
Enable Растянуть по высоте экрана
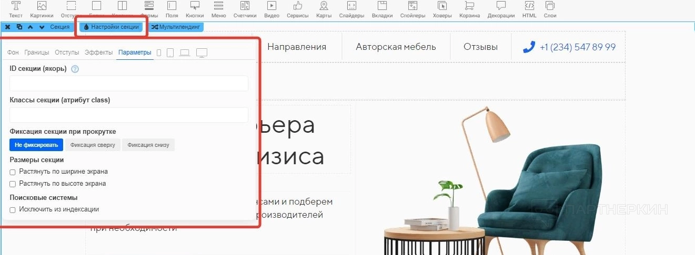click(x=13, y=184)
